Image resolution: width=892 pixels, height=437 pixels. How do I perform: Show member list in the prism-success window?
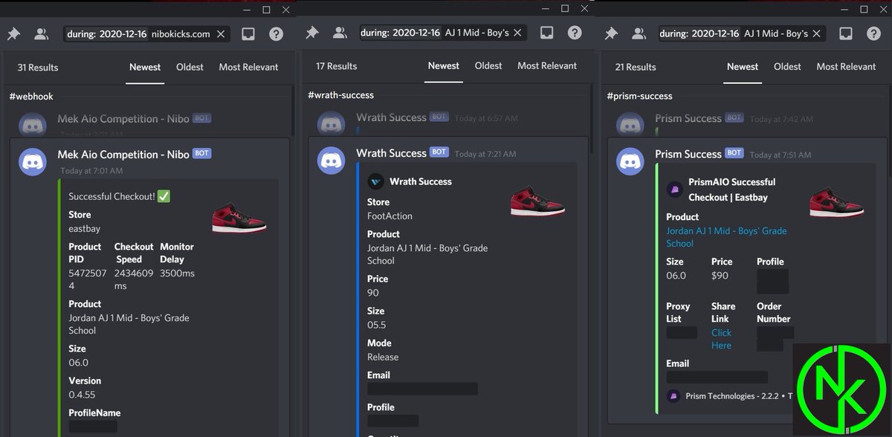point(638,34)
